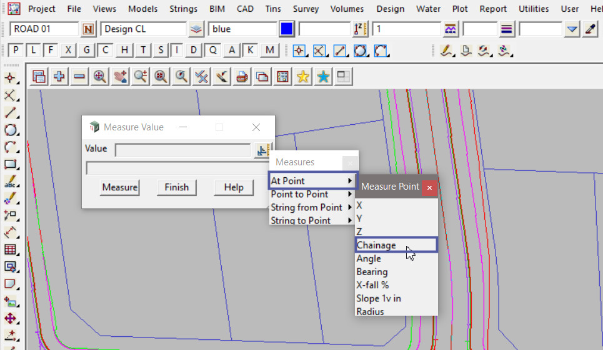
Task: Click the plot printer icon
Action: click(x=242, y=77)
